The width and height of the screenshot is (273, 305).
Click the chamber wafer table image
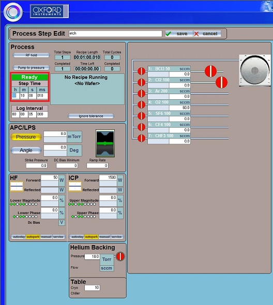pyautogui.click(x=255, y=70)
